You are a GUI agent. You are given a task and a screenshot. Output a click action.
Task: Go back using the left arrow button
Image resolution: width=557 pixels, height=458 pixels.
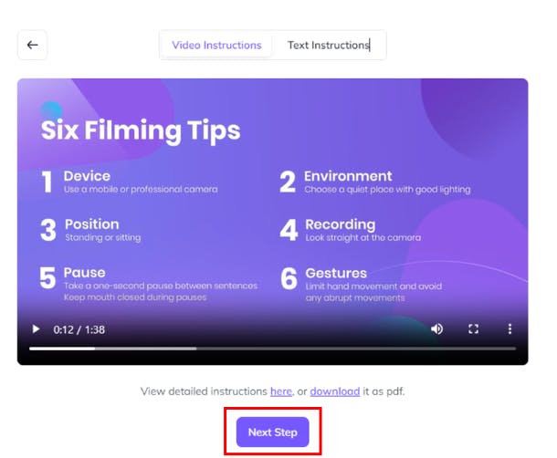pyautogui.click(x=32, y=45)
